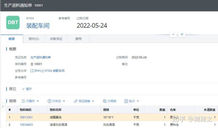The height and width of the screenshot is (128, 218).
Task: Click the pin icon in header
Action: click(x=182, y=35)
